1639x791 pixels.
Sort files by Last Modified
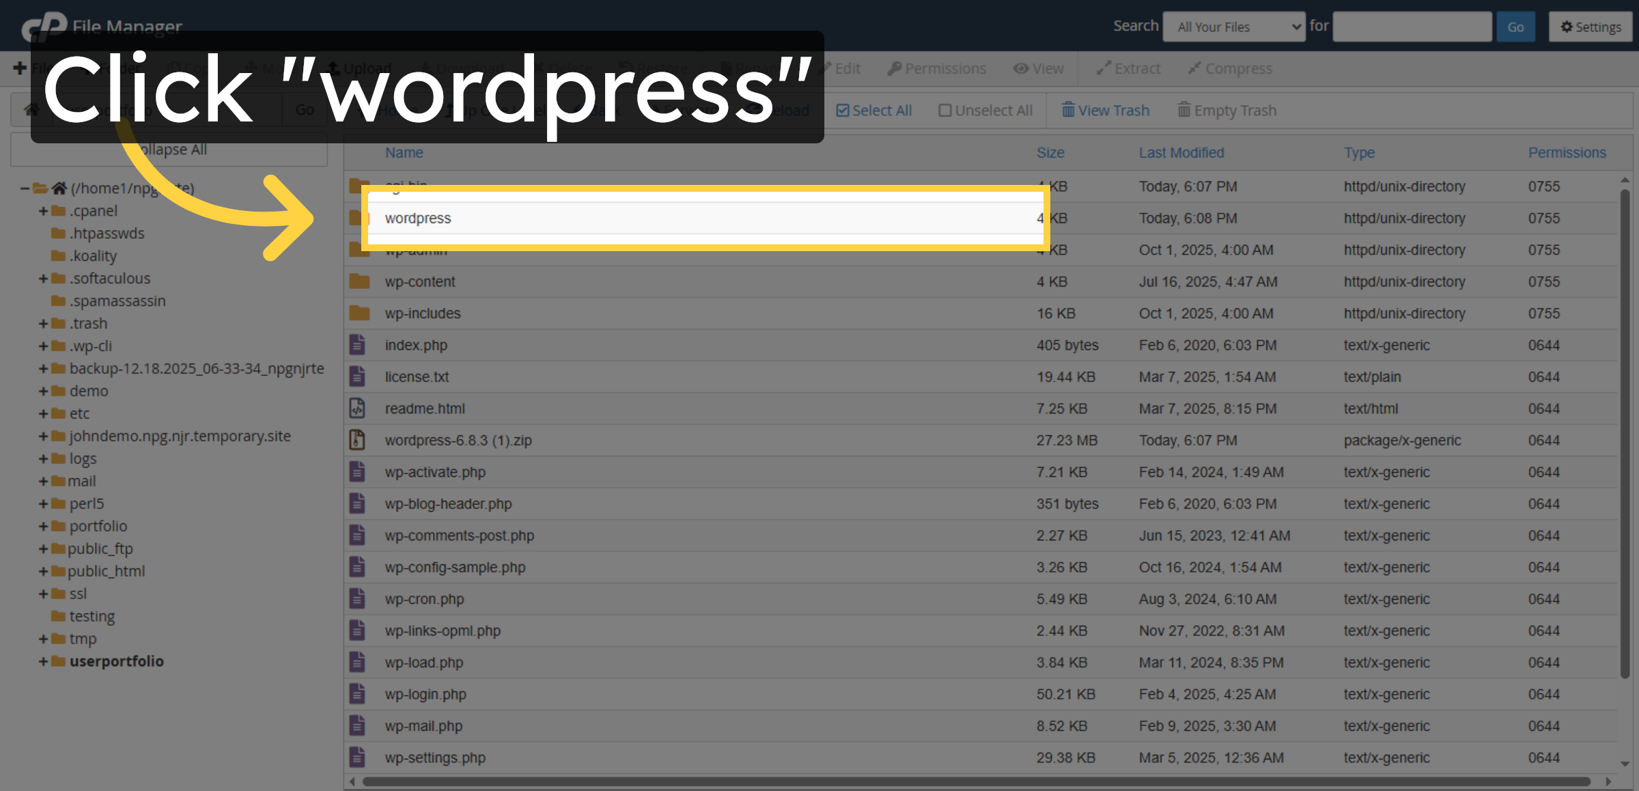click(1181, 152)
